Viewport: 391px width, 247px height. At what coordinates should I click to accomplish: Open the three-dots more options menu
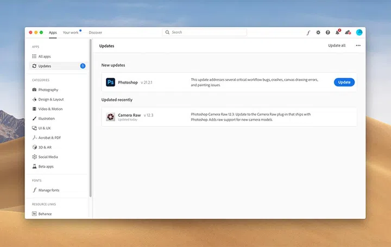(x=358, y=46)
